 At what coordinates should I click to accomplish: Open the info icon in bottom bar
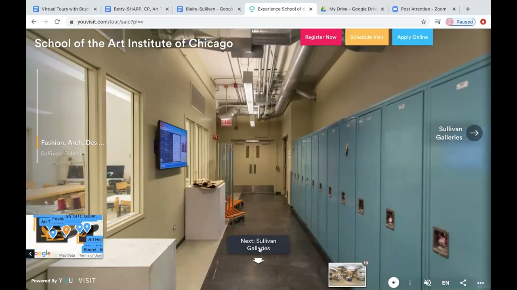[x=410, y=283]
